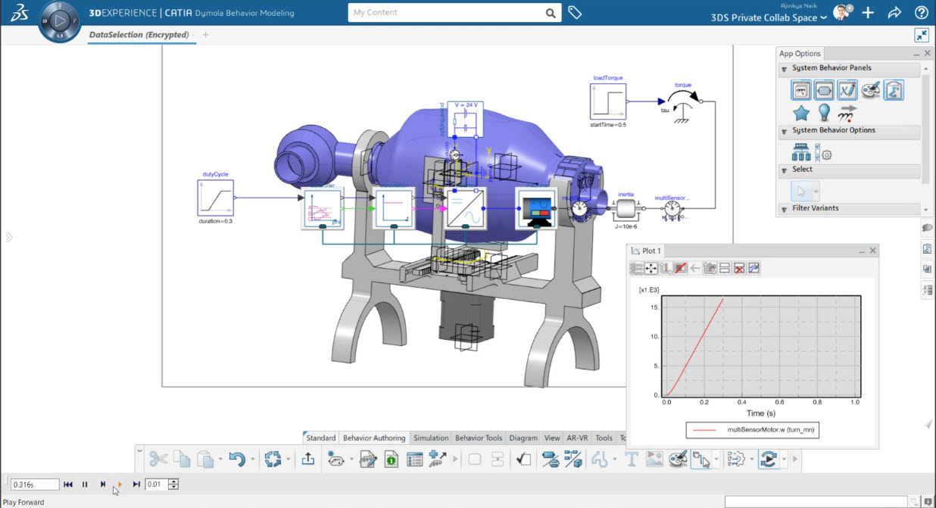Toggle the X variable editor panel button
The image size is (936, 508).
[847, 90]
